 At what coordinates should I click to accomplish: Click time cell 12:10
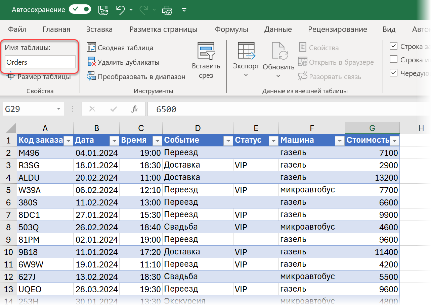click(x=141, y=190)
